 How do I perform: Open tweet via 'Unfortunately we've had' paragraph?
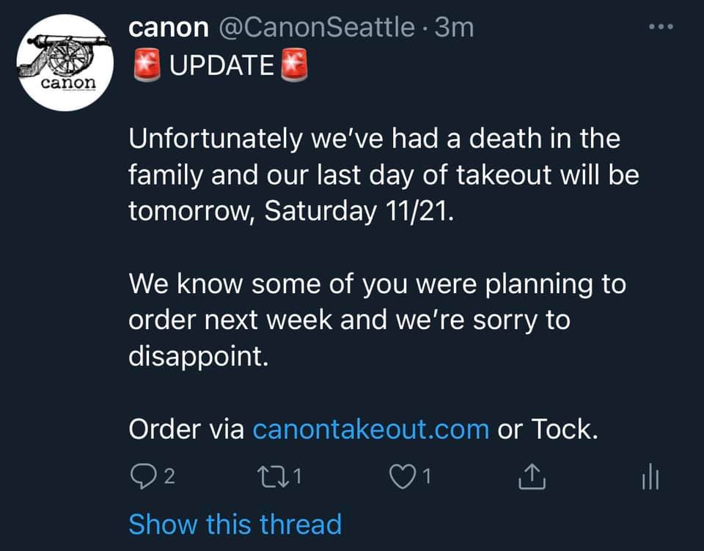[384, 174]
